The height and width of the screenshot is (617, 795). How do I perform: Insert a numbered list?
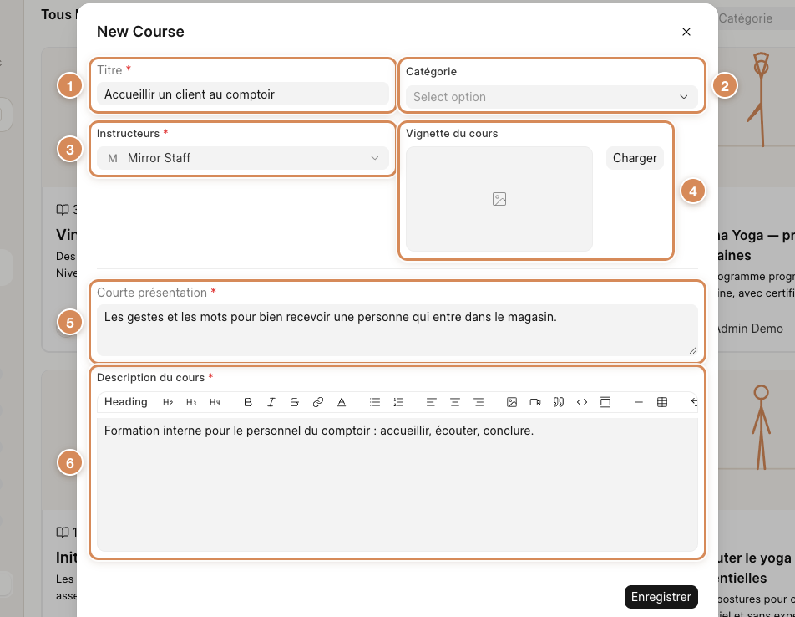(398, 402)
